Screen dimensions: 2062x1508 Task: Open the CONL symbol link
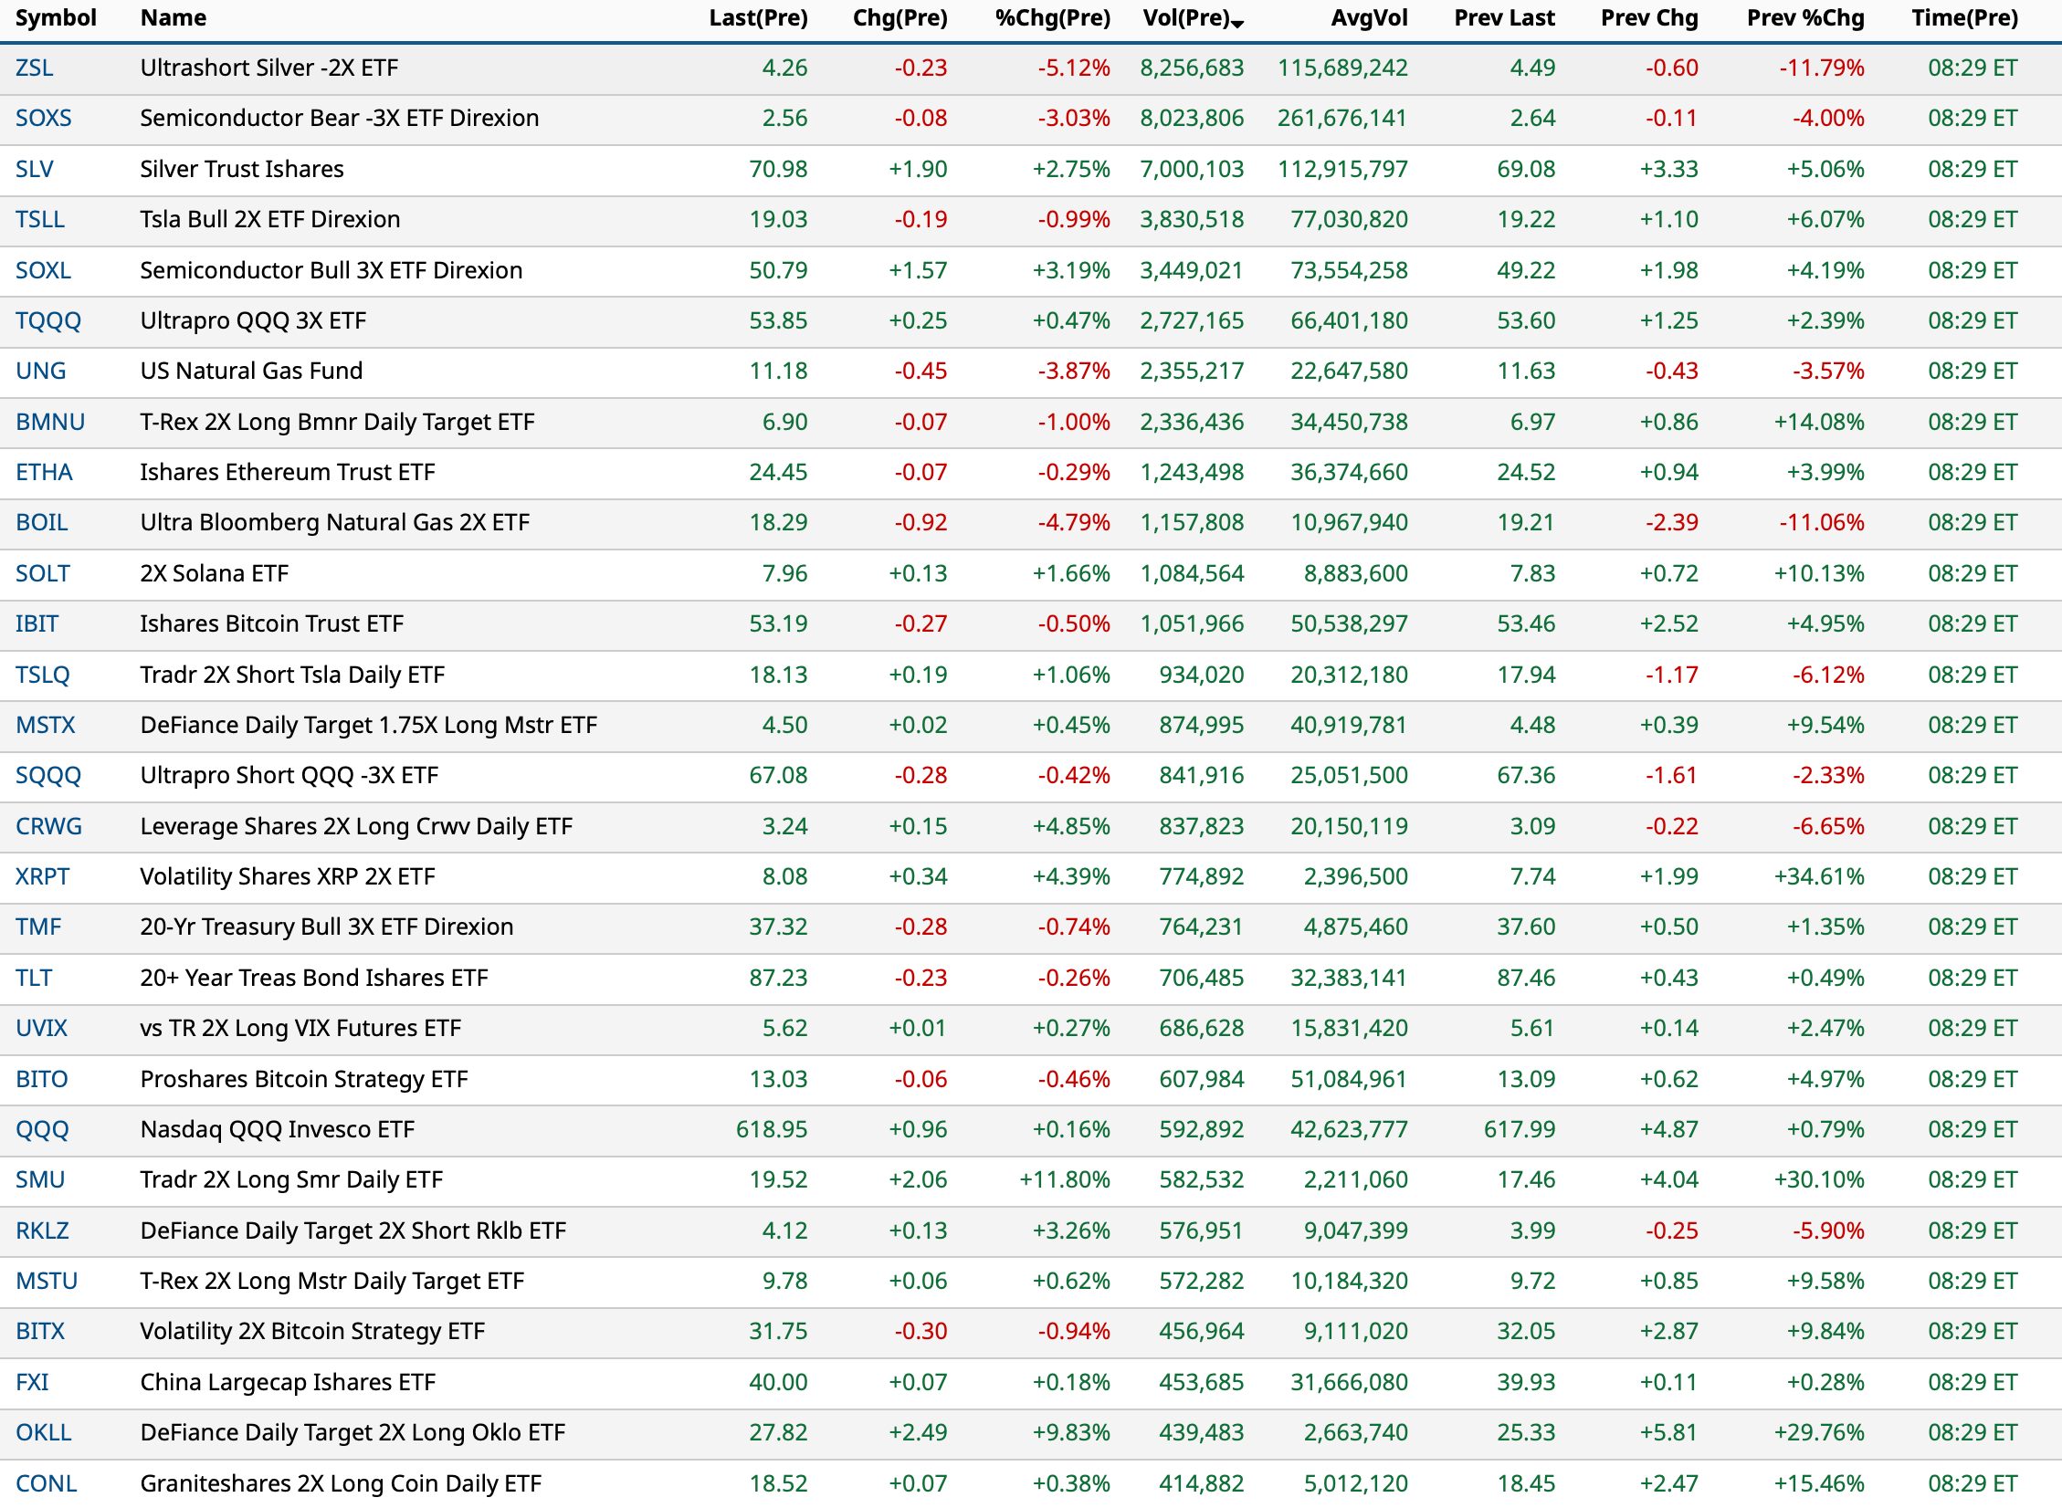pyautogui.click(x=47, y=1483)
